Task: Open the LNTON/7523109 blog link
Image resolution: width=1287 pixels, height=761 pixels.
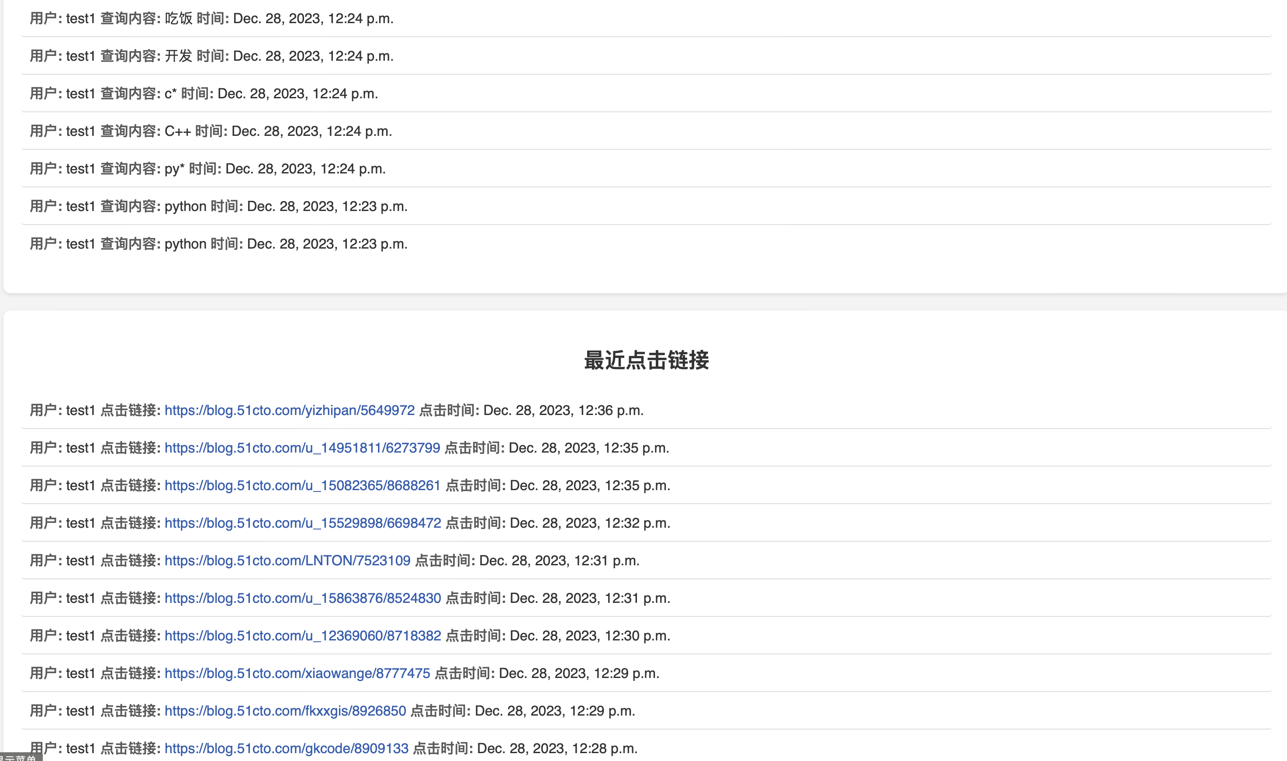Action: pyautogui.click(x=287, y=560)
